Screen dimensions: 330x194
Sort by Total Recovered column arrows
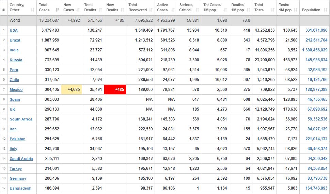pos(151,10)
